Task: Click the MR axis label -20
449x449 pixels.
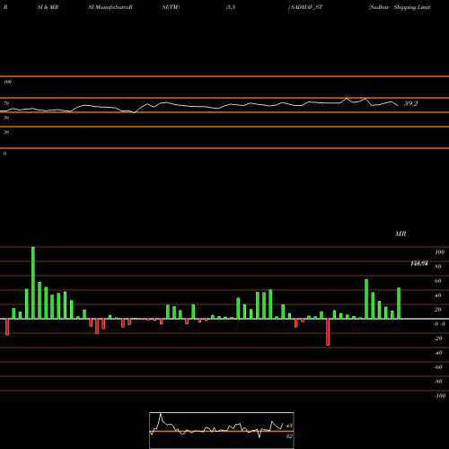Action: pos(438,339)
